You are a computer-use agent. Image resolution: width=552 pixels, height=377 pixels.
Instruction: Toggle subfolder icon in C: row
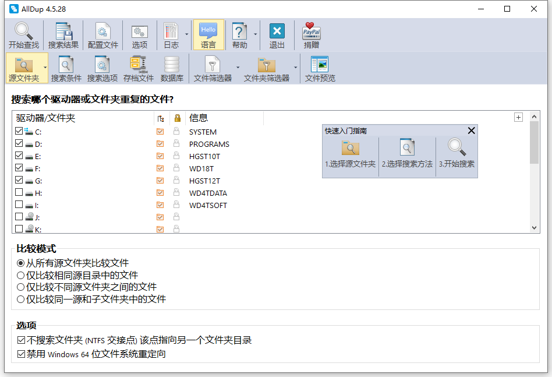click(160, 132)
